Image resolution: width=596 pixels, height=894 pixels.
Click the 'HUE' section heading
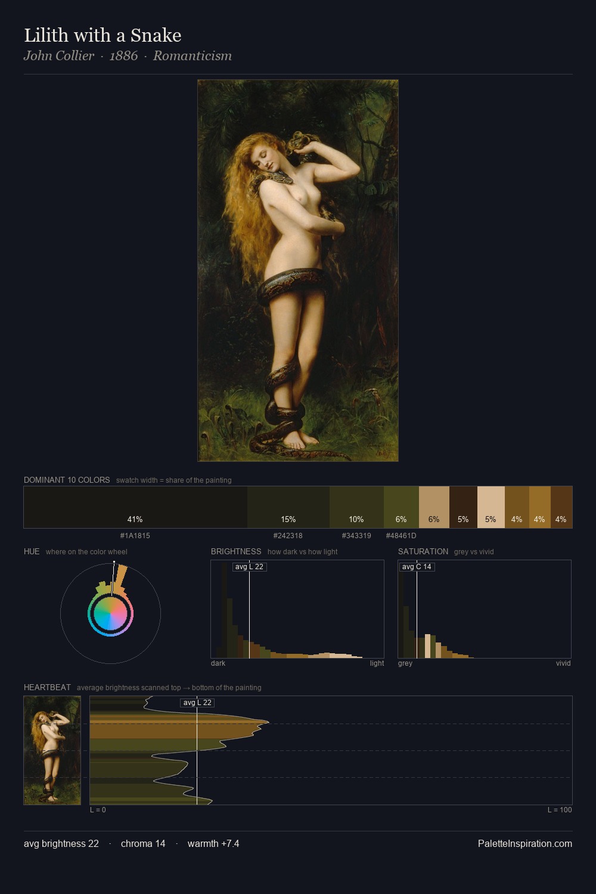[32, 551]
